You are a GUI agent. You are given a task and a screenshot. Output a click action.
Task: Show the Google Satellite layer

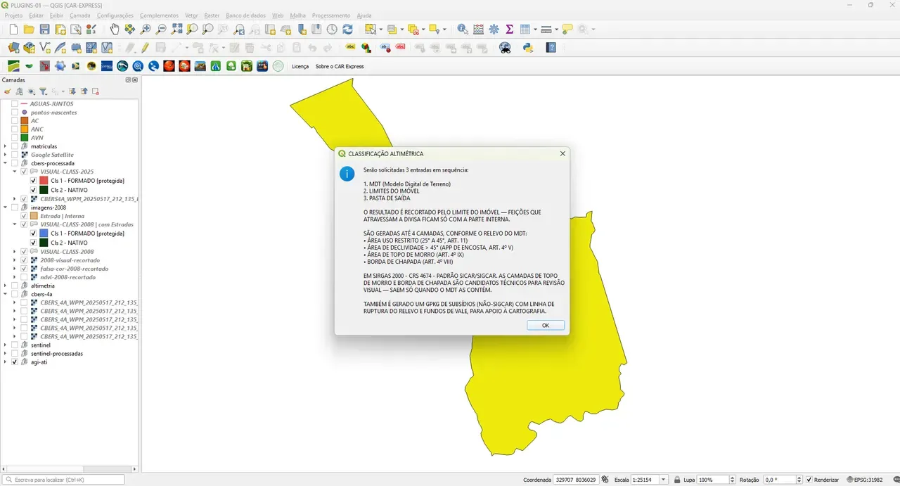(14, 155)
